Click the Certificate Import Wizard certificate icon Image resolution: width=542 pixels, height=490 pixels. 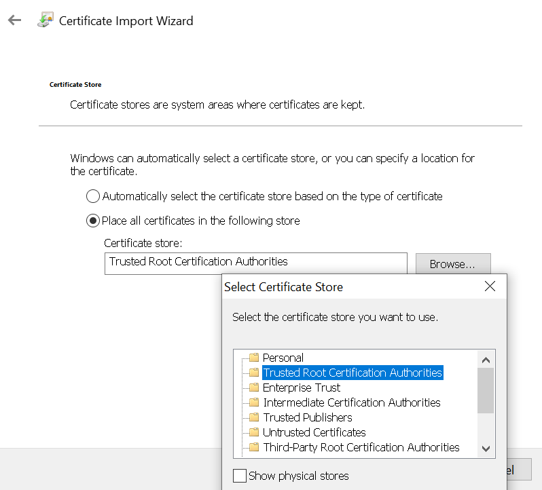pos(46,20)
